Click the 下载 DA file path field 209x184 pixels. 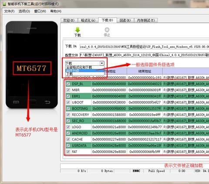pyautogui.click(x=144, y=47)
